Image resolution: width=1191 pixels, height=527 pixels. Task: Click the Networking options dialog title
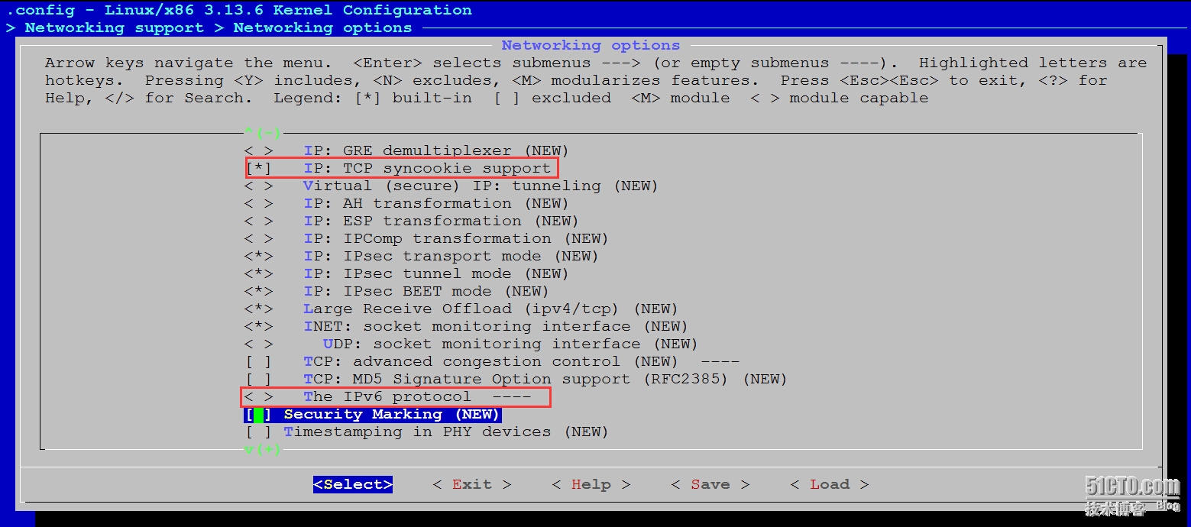pyautogui.click(x=591, y=45)
